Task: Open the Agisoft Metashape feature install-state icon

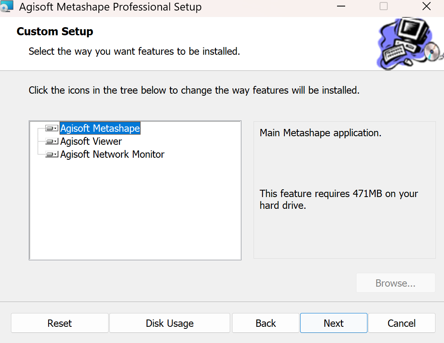Action: coord(52,129)
